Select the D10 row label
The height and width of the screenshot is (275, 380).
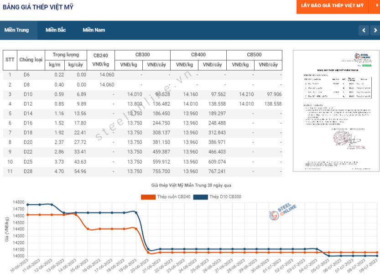(x=28, y=94)
